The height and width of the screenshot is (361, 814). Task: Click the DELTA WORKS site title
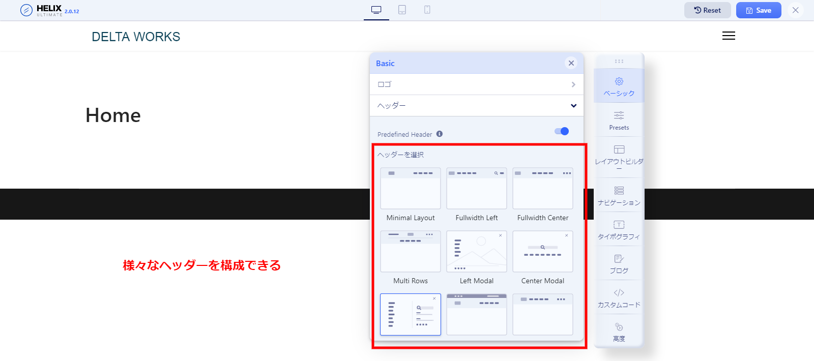[136, 37]
